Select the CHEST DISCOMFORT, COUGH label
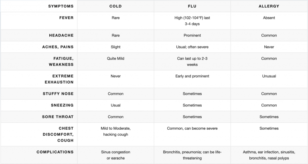308x164 pixels. 58,134
